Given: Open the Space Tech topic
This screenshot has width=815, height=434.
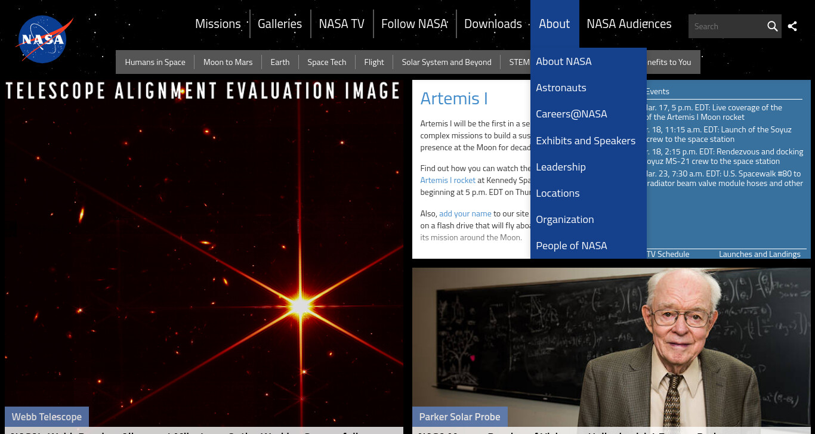Looking at the screenshot, I should (x=327, y=62).
